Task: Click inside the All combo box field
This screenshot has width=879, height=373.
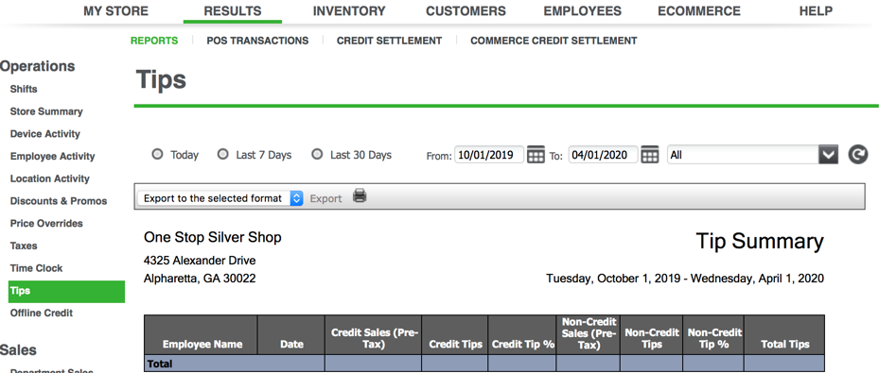Action: [x=743, y=155]
